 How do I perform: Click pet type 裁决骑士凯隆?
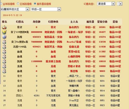[x=53, y=61]
